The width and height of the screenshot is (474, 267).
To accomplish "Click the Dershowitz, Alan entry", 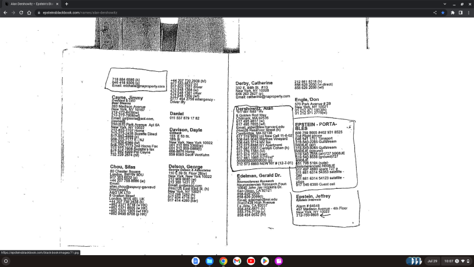I will point(255,109).
